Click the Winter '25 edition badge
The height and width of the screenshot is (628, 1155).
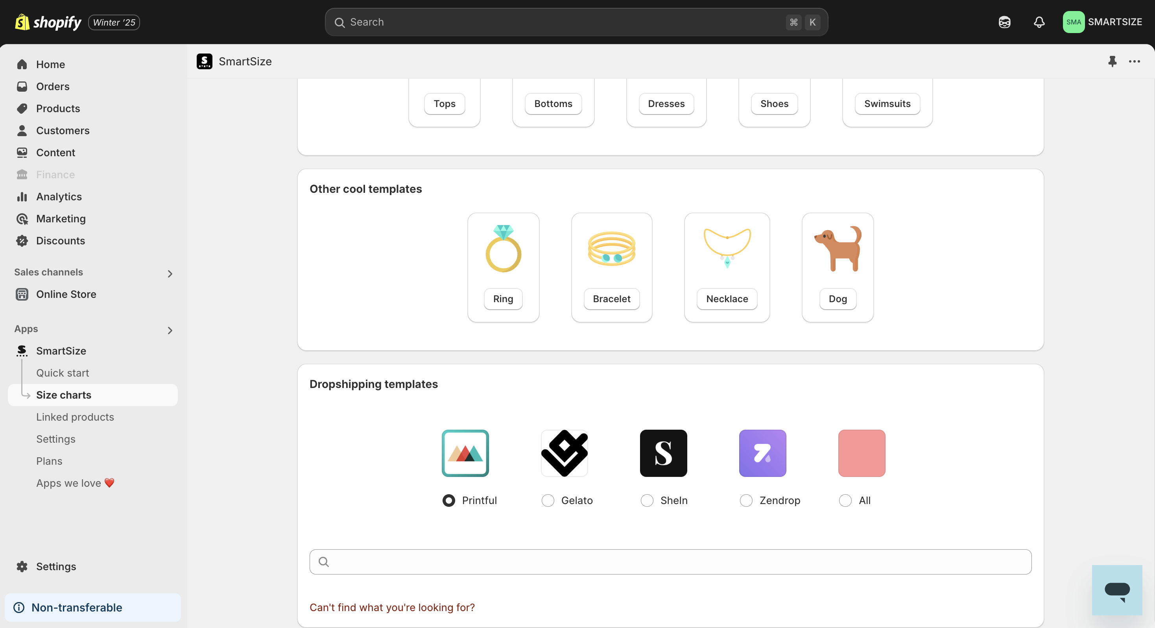point(114,22)
